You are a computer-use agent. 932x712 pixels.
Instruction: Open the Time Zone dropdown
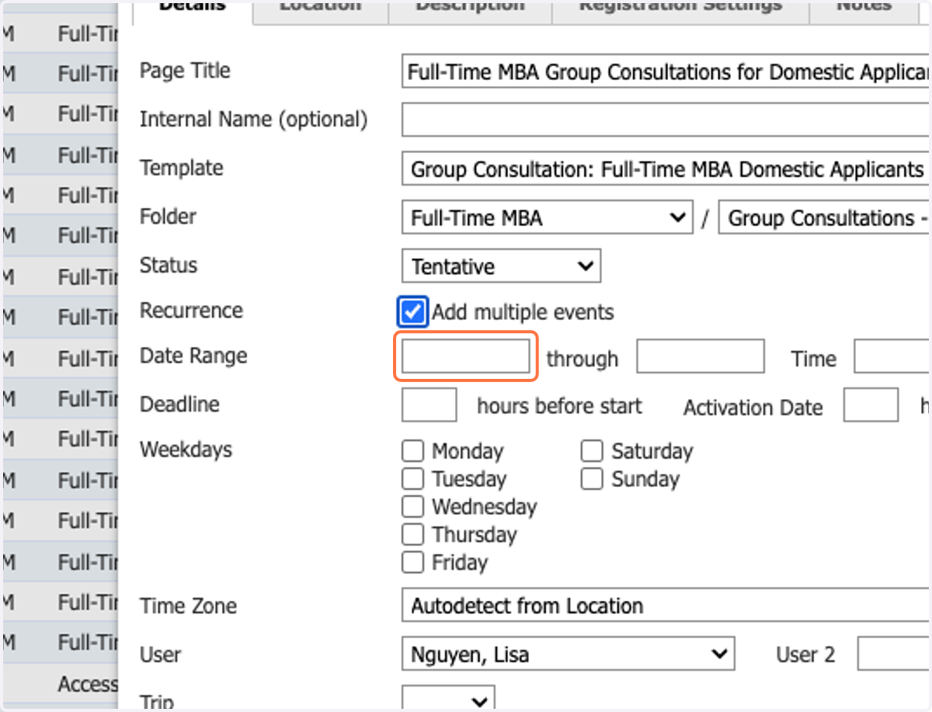(x=666, y=606)
